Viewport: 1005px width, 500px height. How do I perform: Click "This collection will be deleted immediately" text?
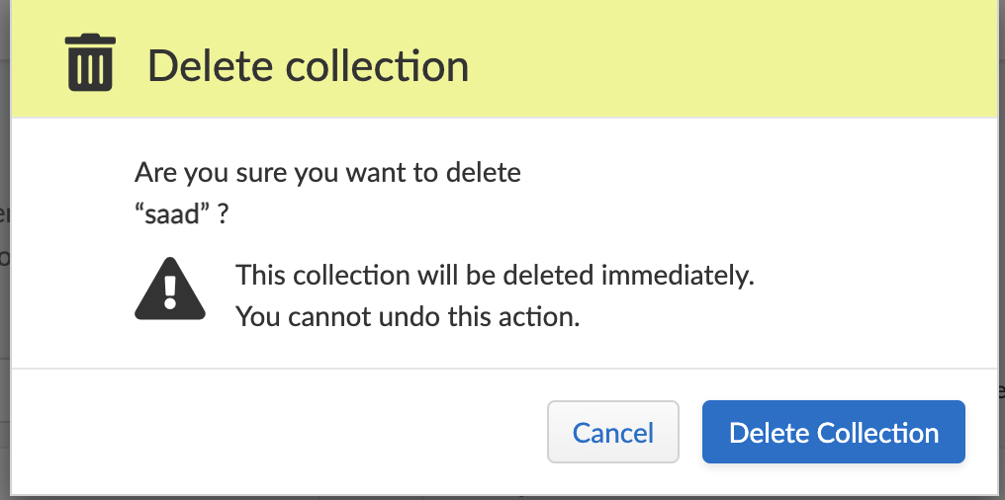click(x=495, y=275)
